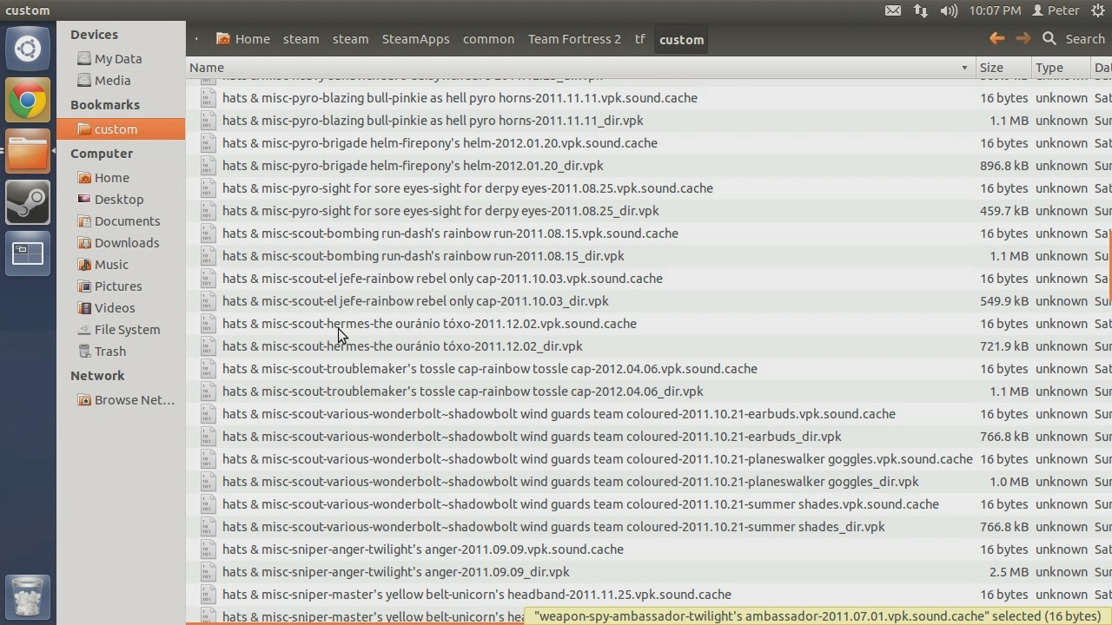Sort files by the Name column
The width and height of the screenshot is (1112, 625).
click(580, 68)
